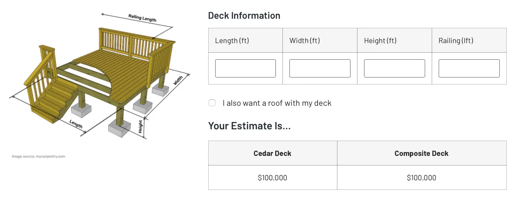The height and width of the screenshot is (199, 519).
Task: Click the "I also want a roof" label
Action: (277, 103)
